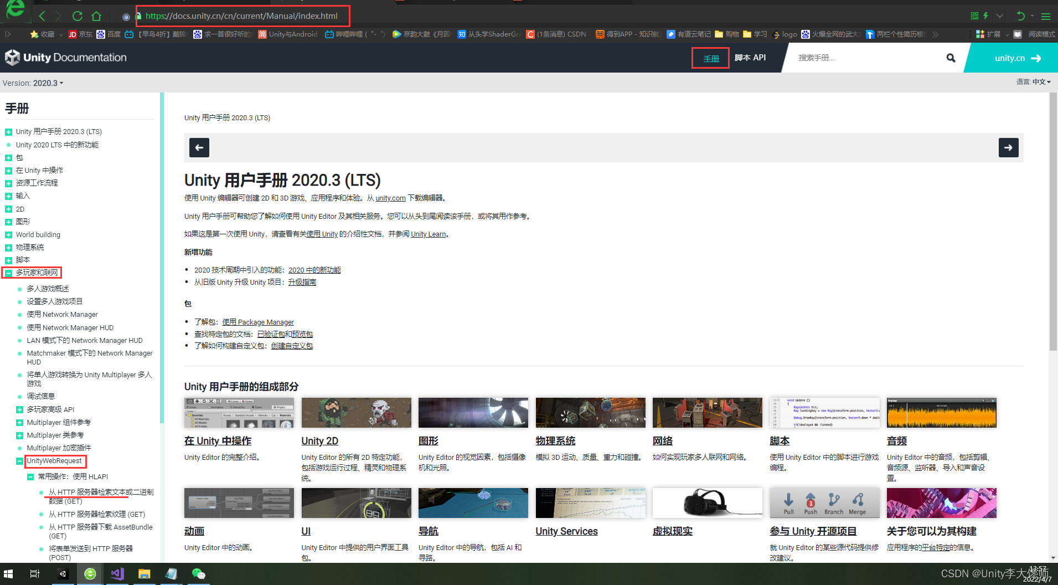
Task: Open 多人游戏概述 in sidebar
Action: click(48, 289)
